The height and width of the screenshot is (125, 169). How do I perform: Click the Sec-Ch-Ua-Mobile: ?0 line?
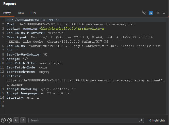pos(27,55)
